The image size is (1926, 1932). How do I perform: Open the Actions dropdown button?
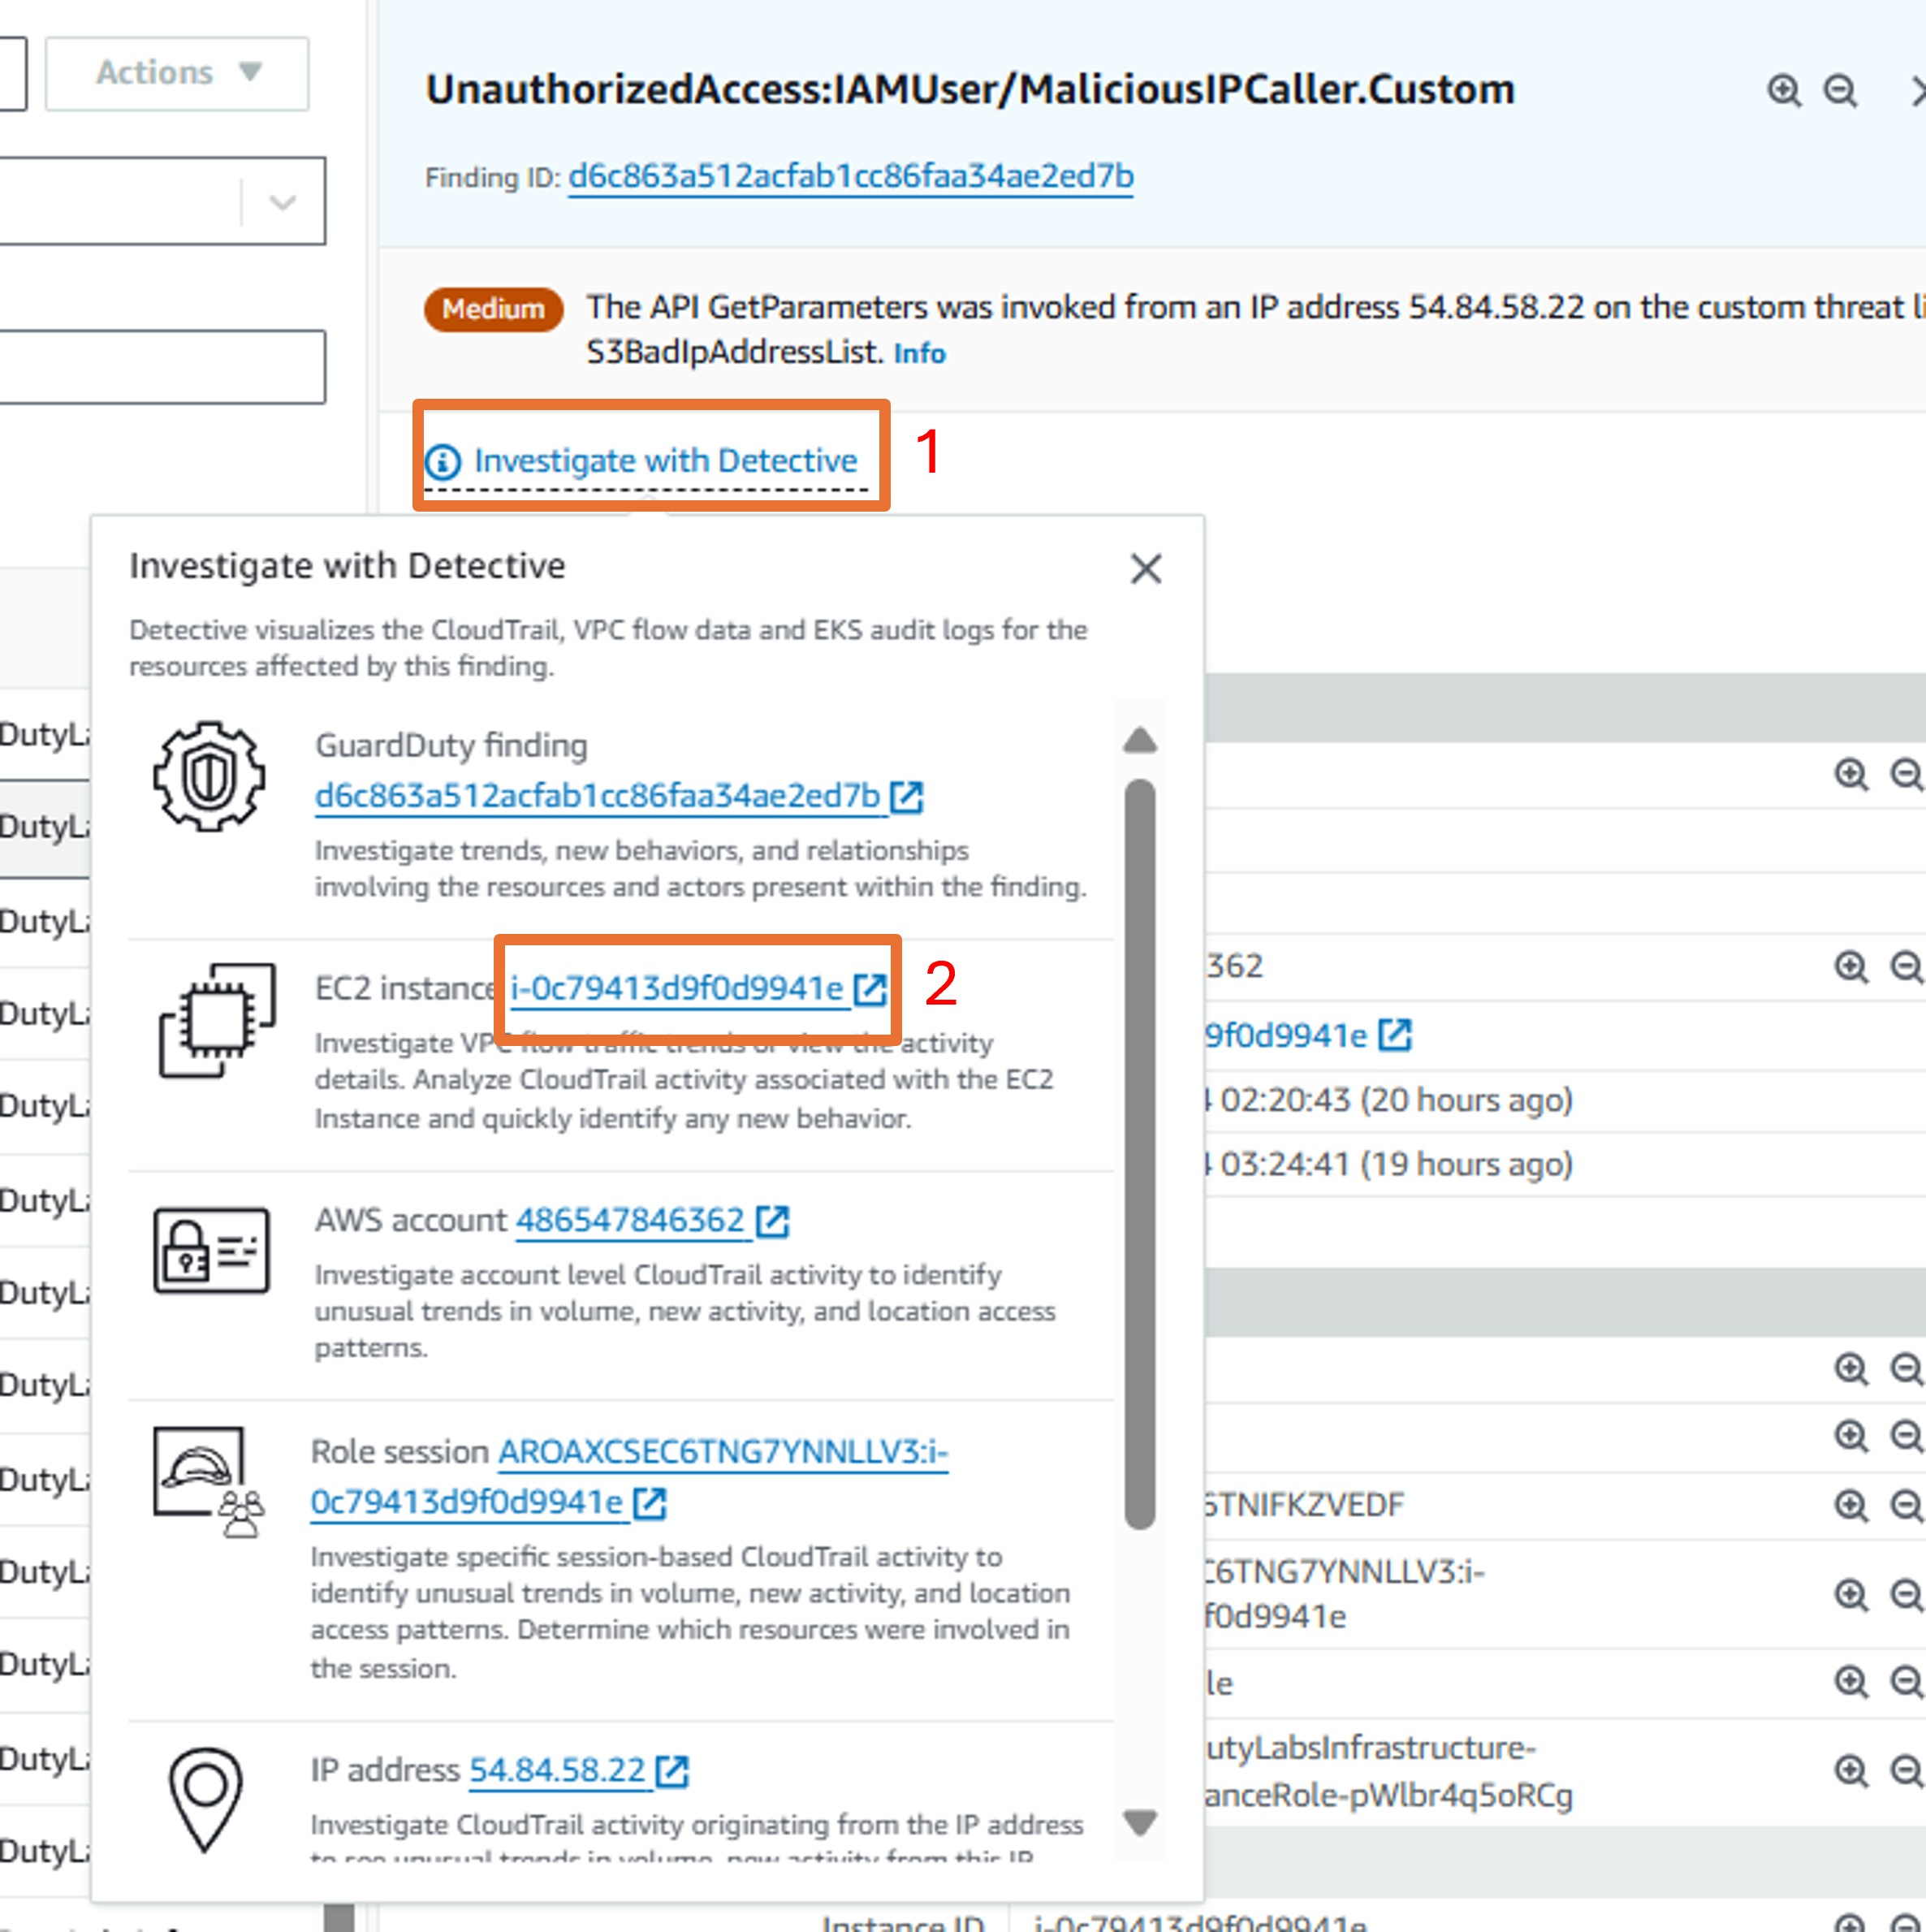click(x=177, y=73)
